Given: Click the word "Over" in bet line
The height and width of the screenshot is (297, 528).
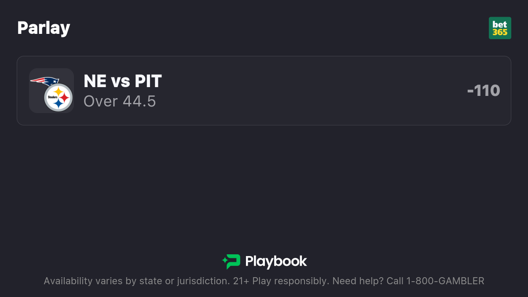Looking at the screenshot, I should tap(101, 101).
